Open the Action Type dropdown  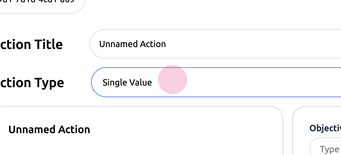pos(217,82)
